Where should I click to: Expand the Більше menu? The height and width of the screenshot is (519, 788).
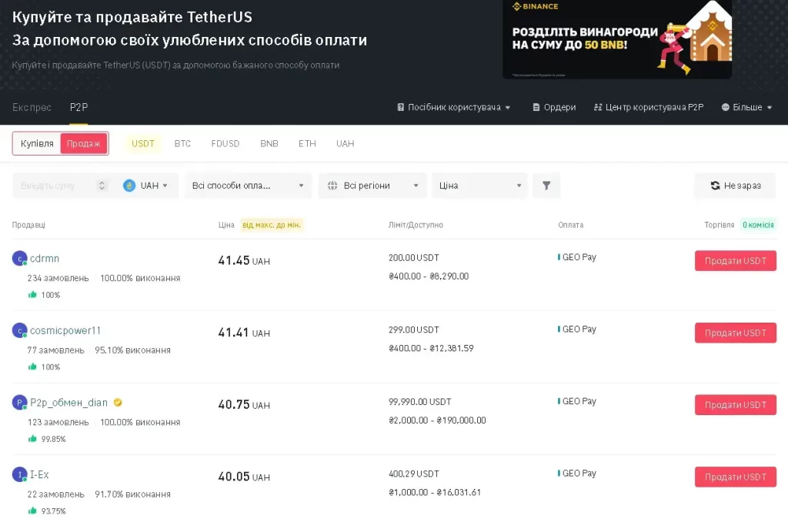[746, 107]
